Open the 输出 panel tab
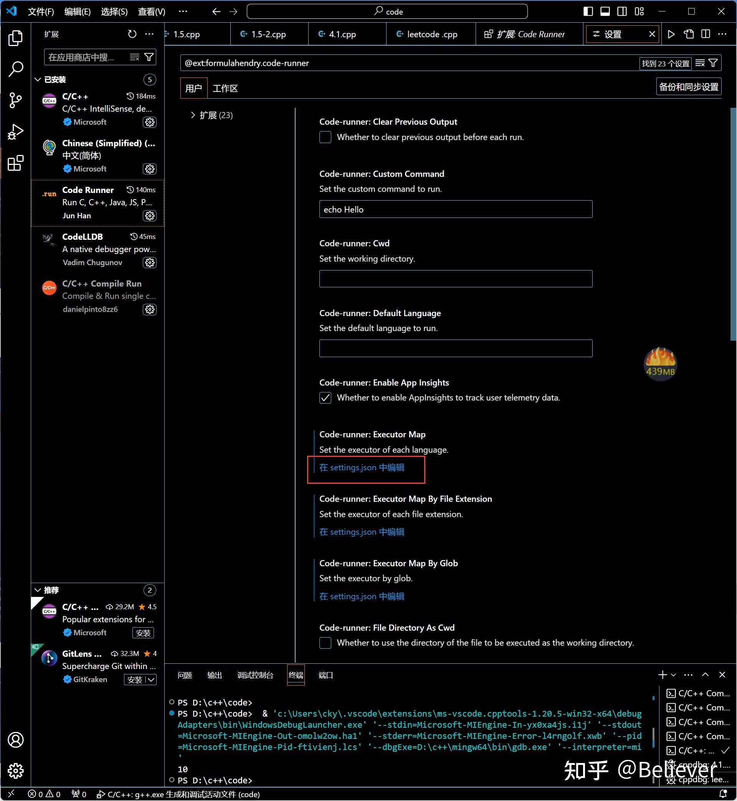 (x=214, y=675)
